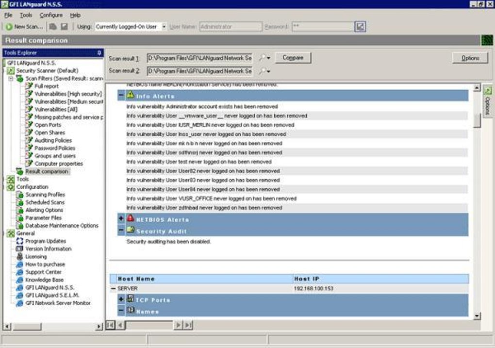
Task: Select Full report filter icon
Action: [29, 86]
